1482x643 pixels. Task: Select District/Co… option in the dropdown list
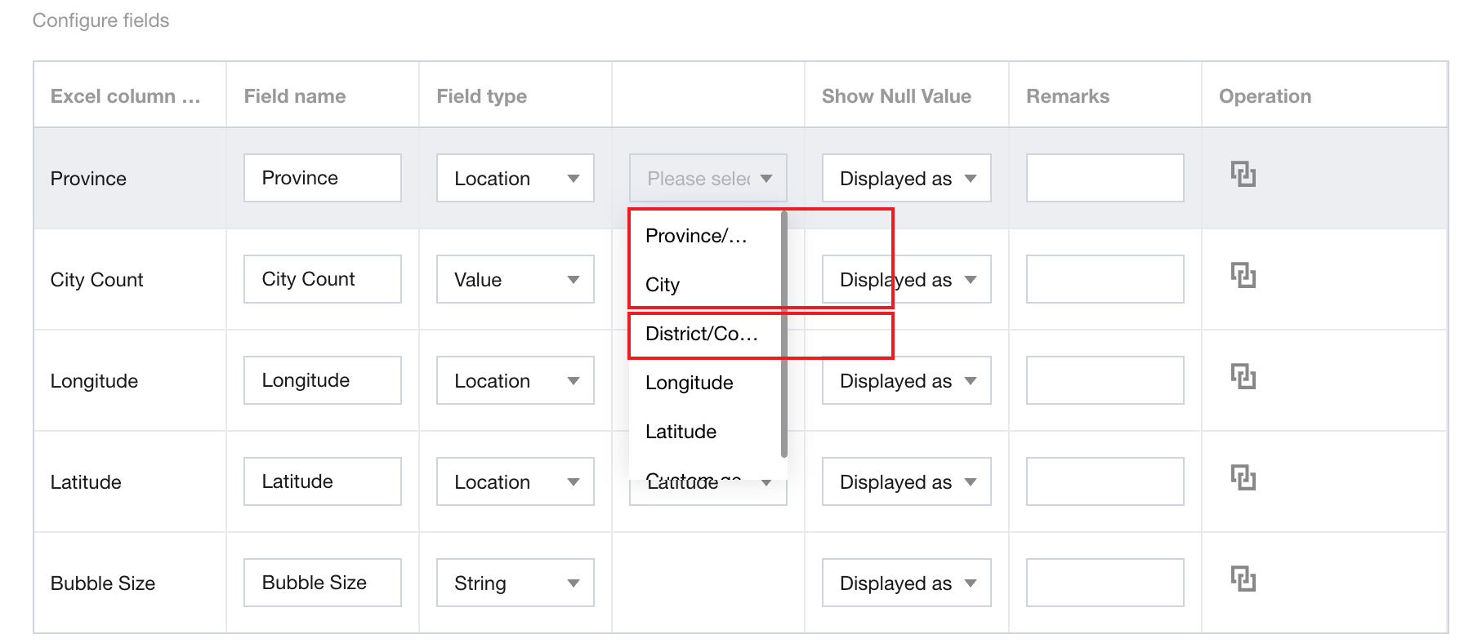pyautogui.click(x=701, y=335)
